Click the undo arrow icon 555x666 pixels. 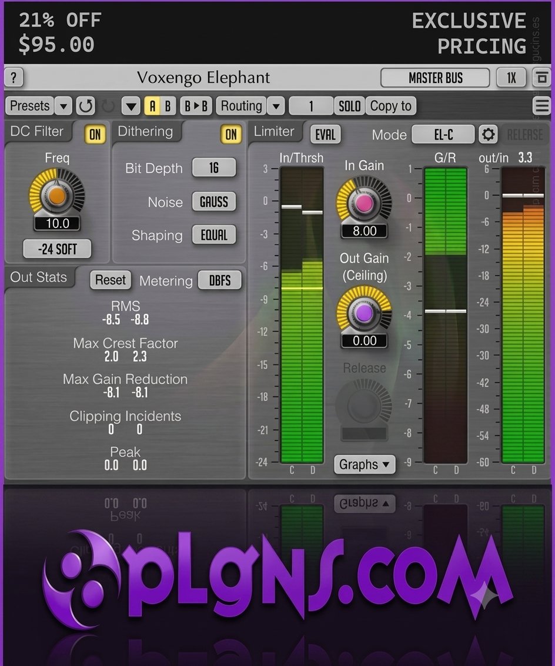[86, 106]
